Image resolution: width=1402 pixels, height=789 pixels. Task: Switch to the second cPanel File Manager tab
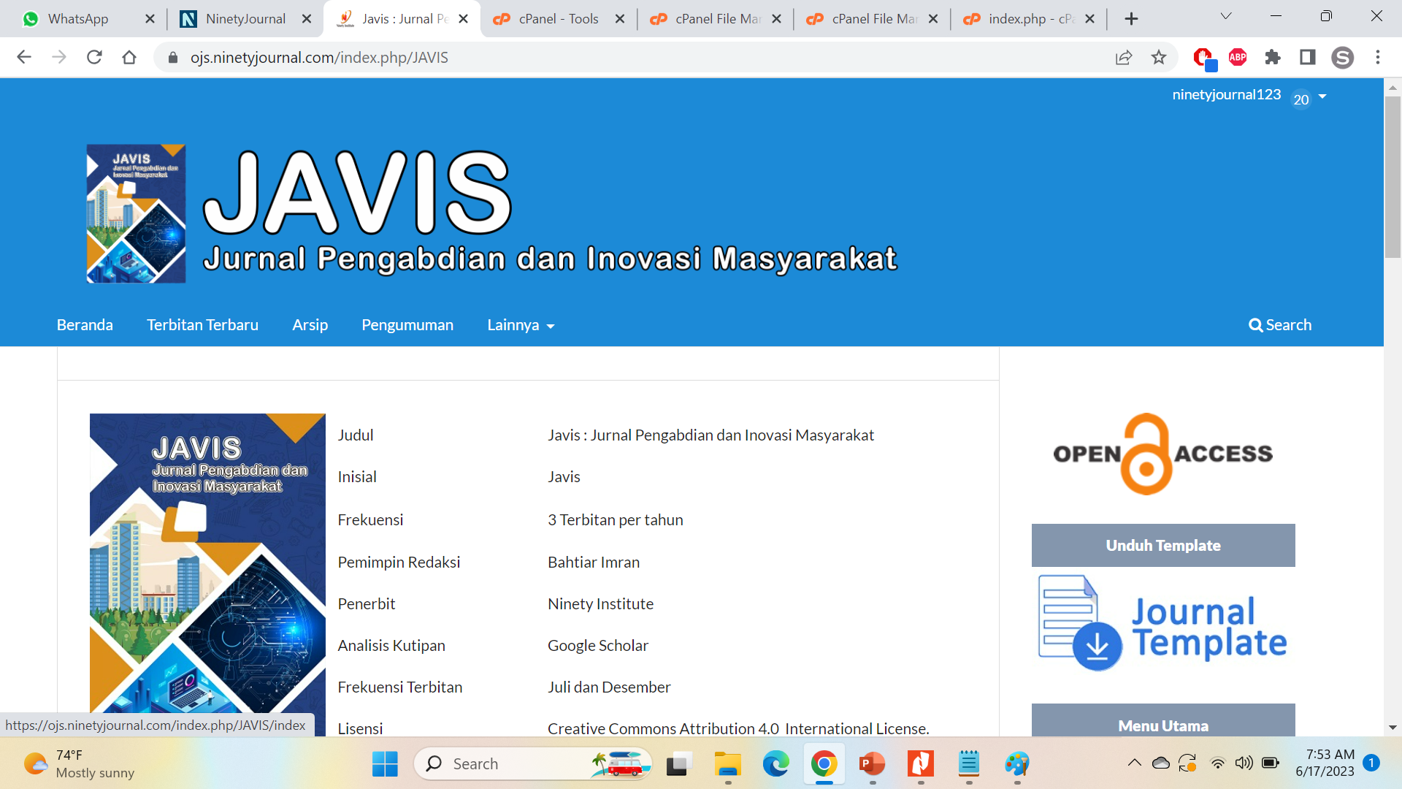pos(874,19)
